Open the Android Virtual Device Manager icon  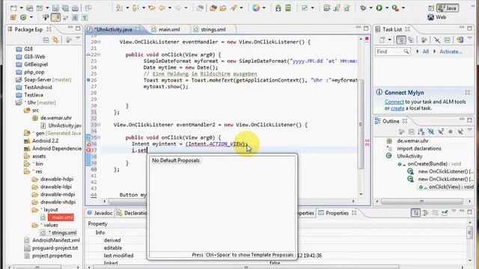[288, 8]
